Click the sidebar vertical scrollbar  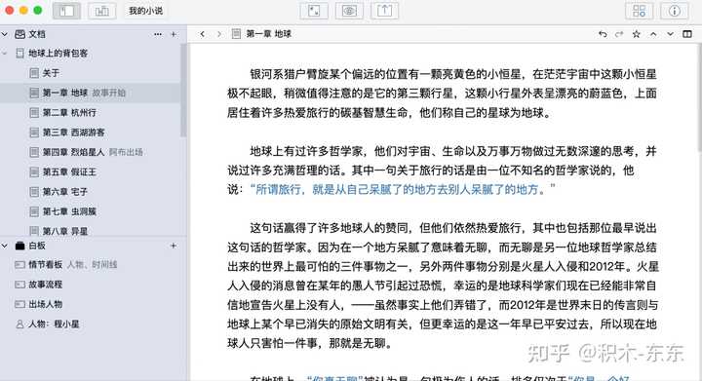tap(183, 91)
